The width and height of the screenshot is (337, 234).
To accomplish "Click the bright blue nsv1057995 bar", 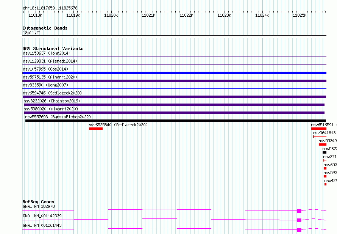I will [174, 73].
